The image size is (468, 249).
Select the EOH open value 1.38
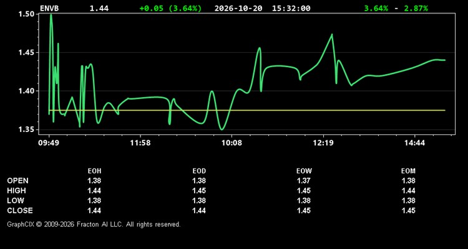[x=94, y=181]
